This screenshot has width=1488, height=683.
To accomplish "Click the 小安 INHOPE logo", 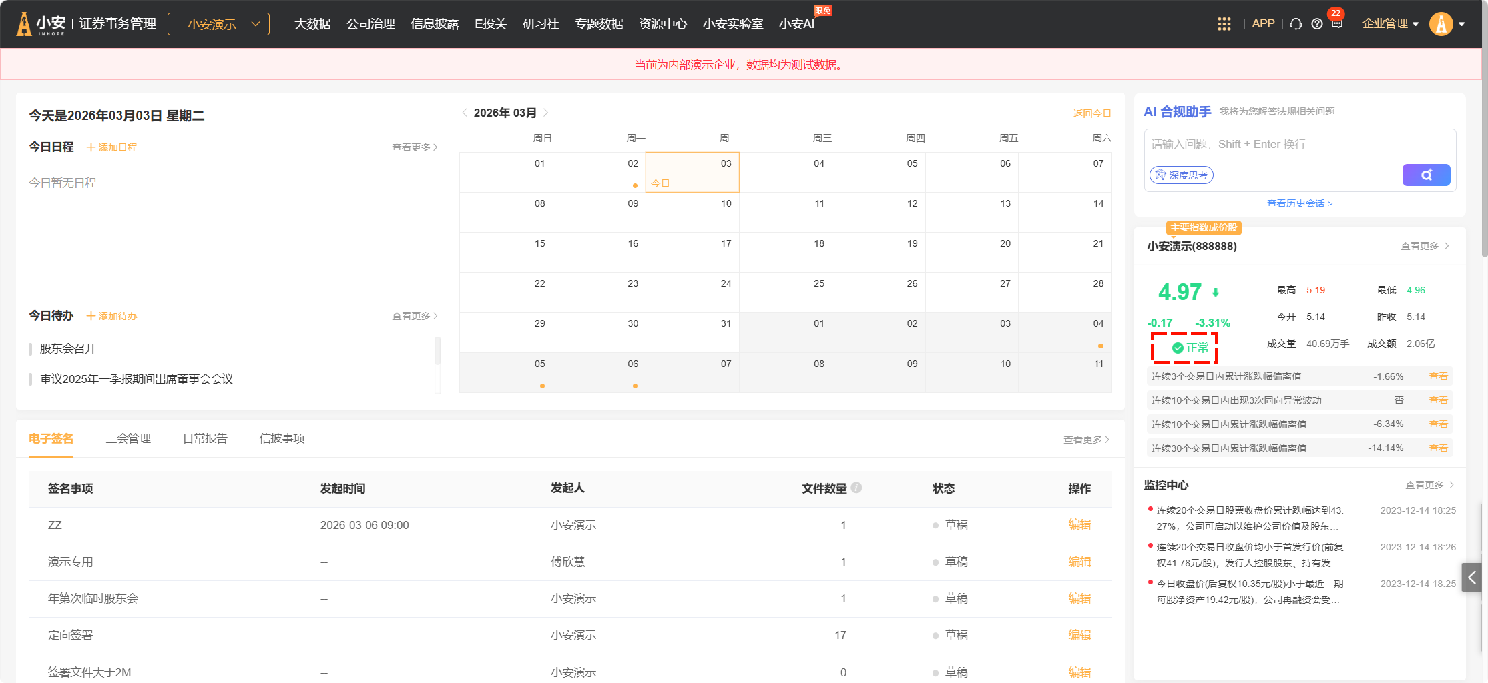I will tap(41, 24).
